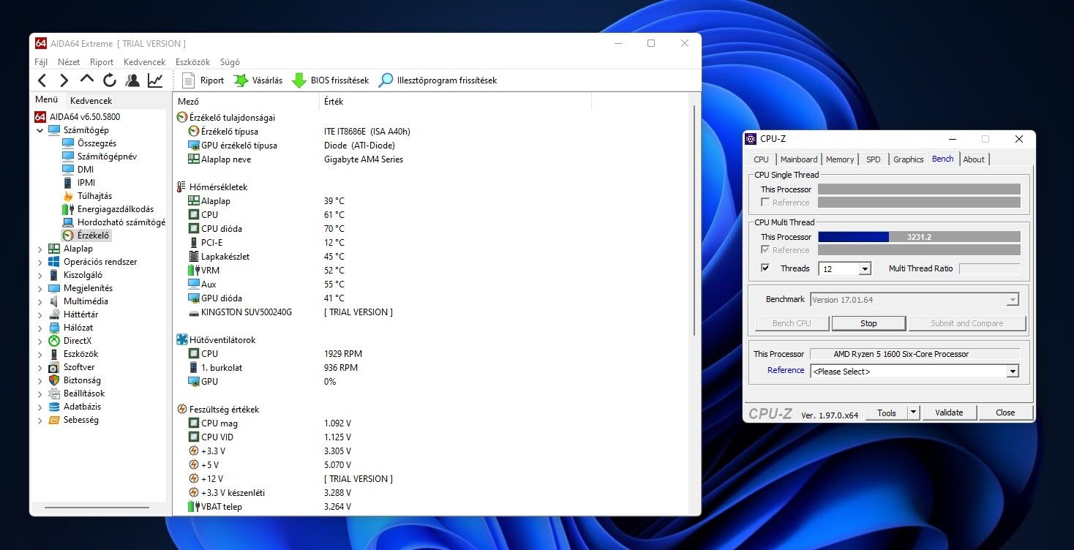Open the About tab in CPU-Z

click(974, 159)
